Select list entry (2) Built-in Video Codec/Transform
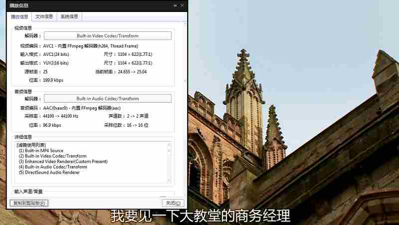The height and width of the screenshot is (225, 399). pyautogui.click(x=52, y=156)
